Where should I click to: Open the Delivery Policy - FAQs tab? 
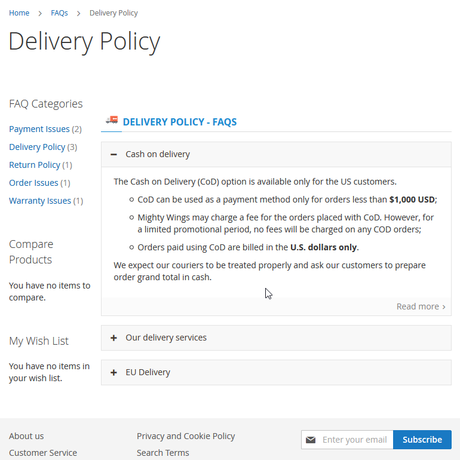(x=179, y=122)
